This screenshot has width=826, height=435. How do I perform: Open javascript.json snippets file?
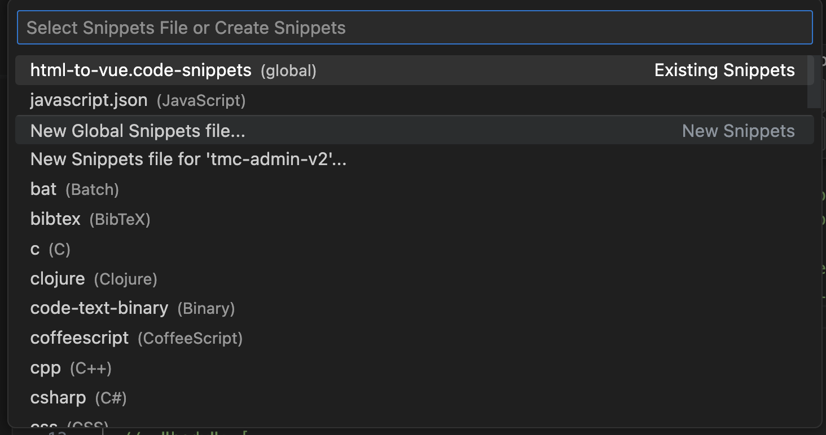pyautogui.click(x=415, y=100)
